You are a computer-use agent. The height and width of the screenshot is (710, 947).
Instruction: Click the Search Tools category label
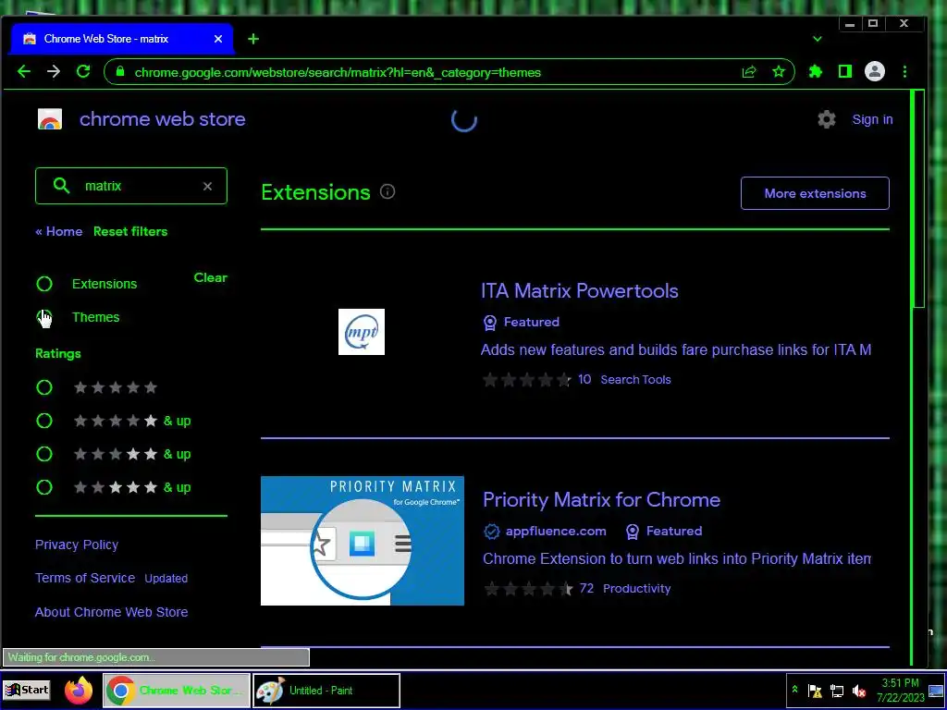point(635,380)
